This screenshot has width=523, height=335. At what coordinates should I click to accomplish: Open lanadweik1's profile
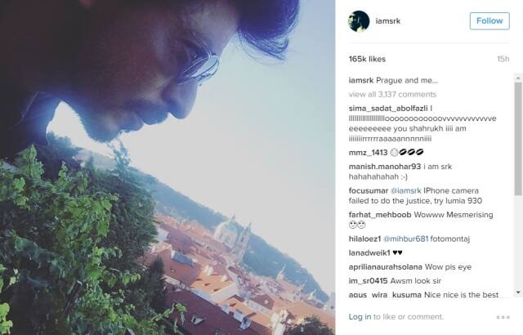369,252
